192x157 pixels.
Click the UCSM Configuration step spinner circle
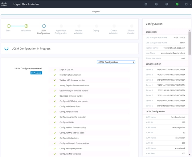pyautogui.click(x=44, y=26)
